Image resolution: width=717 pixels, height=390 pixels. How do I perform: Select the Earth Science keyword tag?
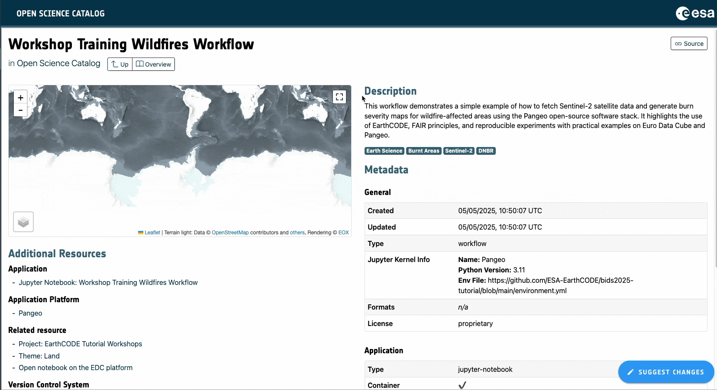pos(384,151)
